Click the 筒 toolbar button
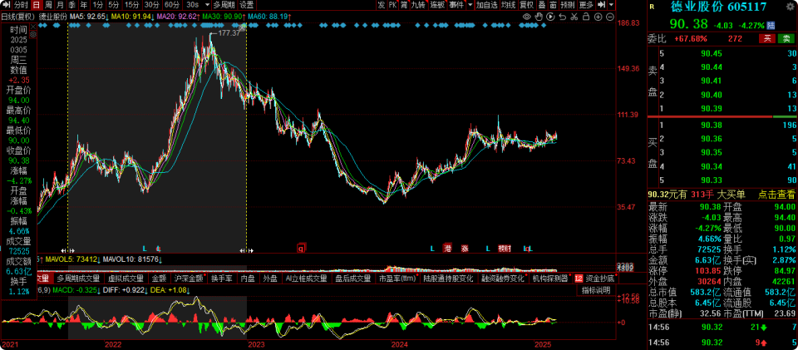 click(404, 5)
